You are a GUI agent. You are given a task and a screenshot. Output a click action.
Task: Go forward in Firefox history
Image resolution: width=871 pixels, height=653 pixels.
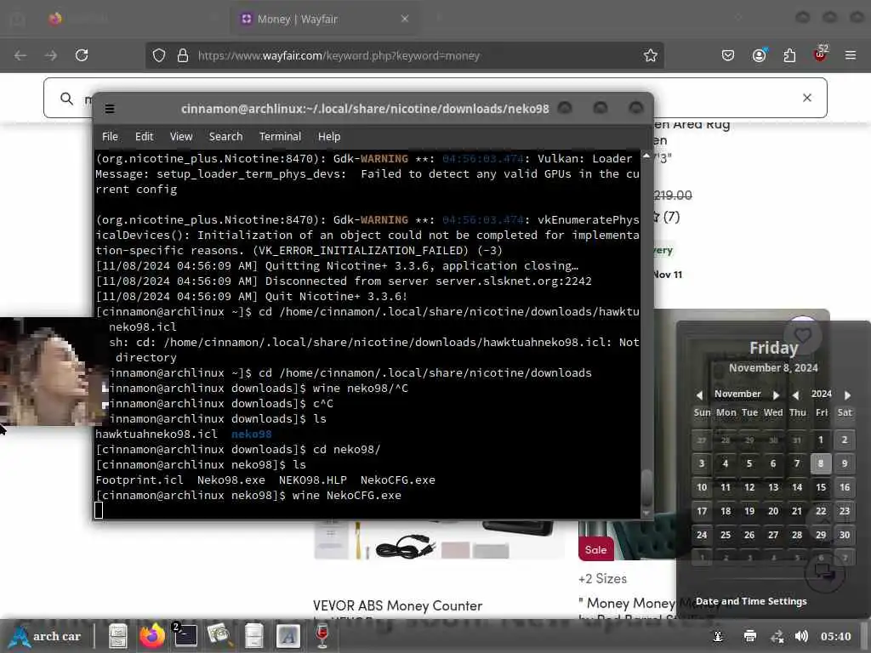pos(50,55)
